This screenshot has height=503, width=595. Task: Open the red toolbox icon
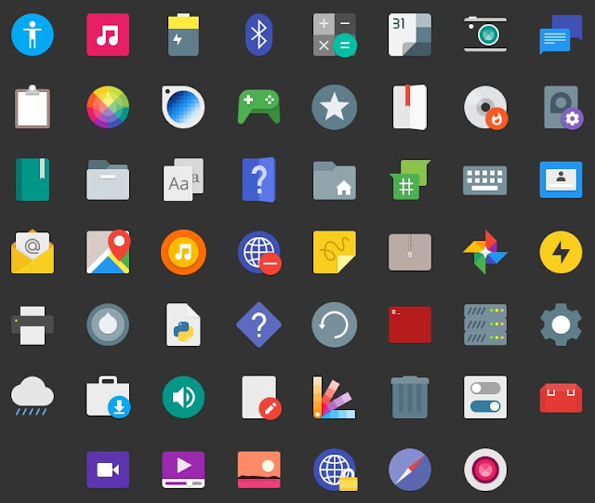click(x=561, y=397)
